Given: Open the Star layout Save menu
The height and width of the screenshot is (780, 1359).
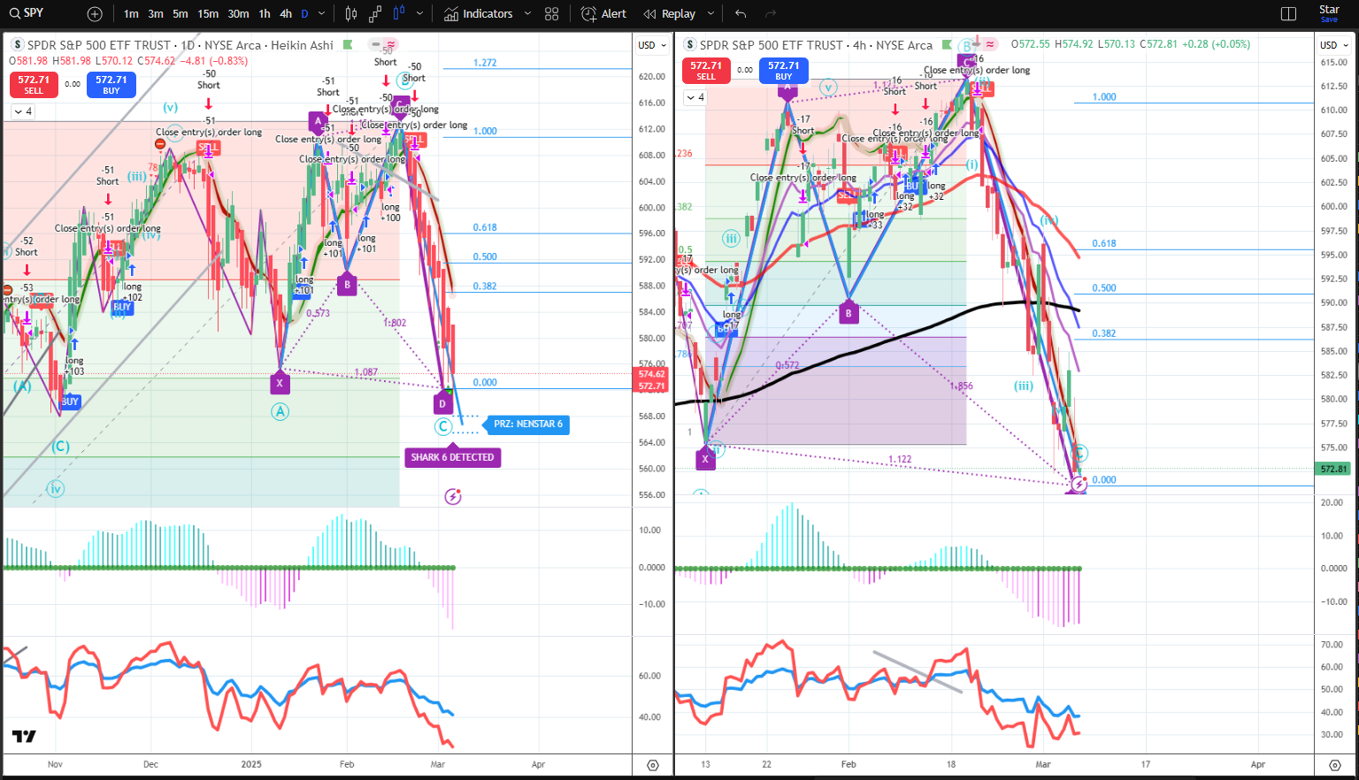Looking at the screenshot, I should [1329, 13].
